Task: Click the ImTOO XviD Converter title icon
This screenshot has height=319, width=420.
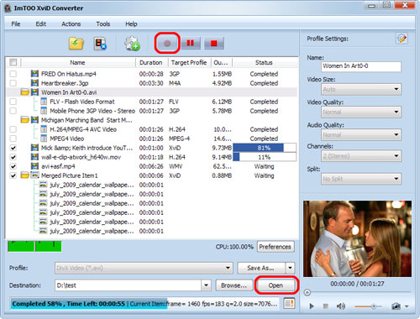Action: coord(8,8)
